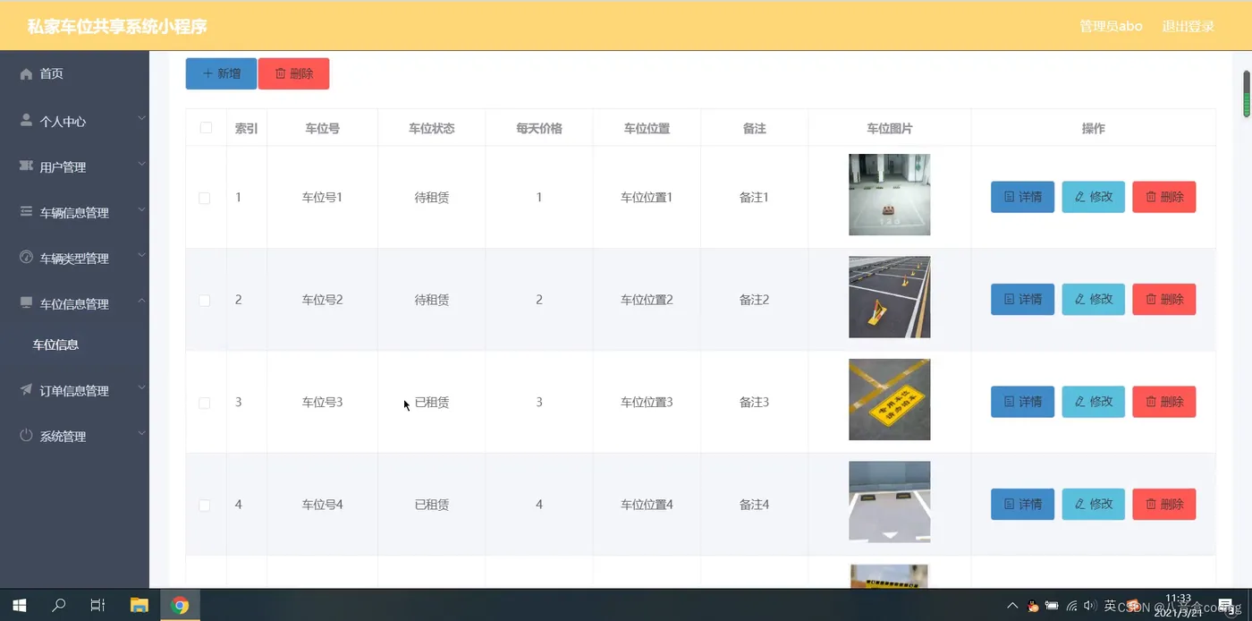Expand the 车辆信息管理 menu arrow
This screenshot has width=1252, height=621.
tap(141, 210)
